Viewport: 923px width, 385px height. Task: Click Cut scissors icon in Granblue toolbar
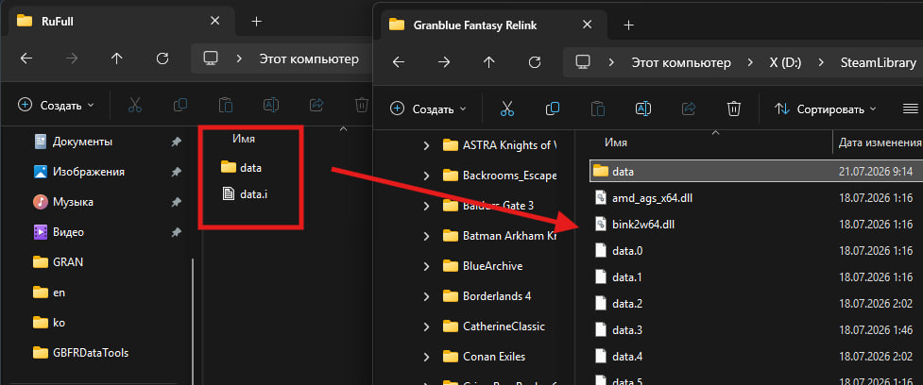pyautogui.click(x=506, y=109)
